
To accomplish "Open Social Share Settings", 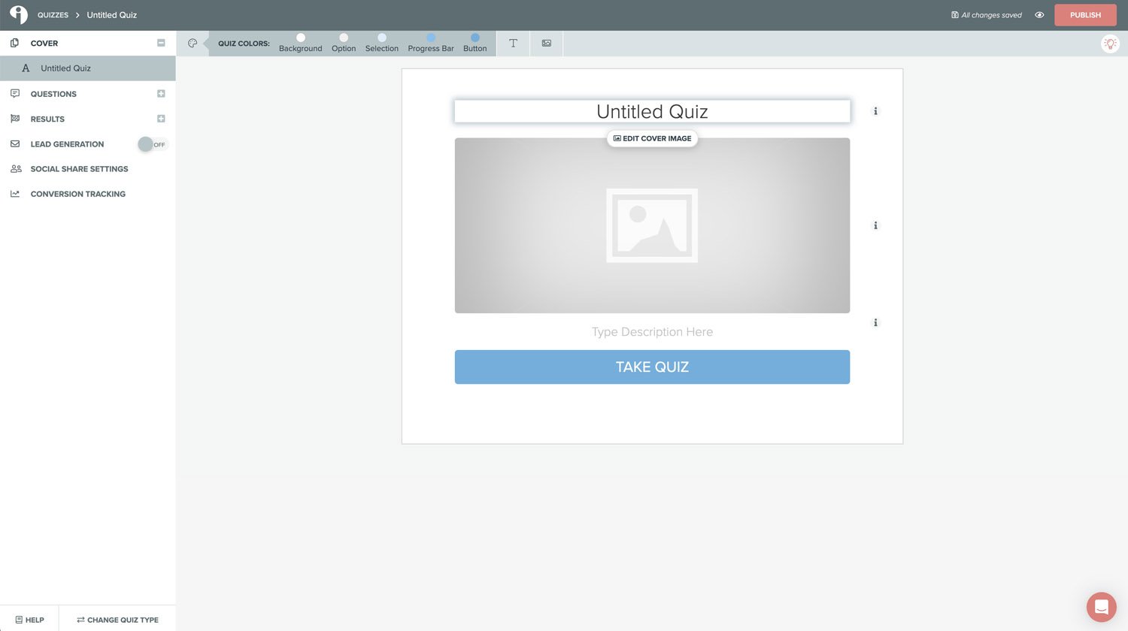I will (79, 169).
